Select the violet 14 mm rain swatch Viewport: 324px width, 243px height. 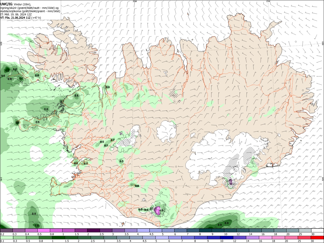tap(253, 238)
